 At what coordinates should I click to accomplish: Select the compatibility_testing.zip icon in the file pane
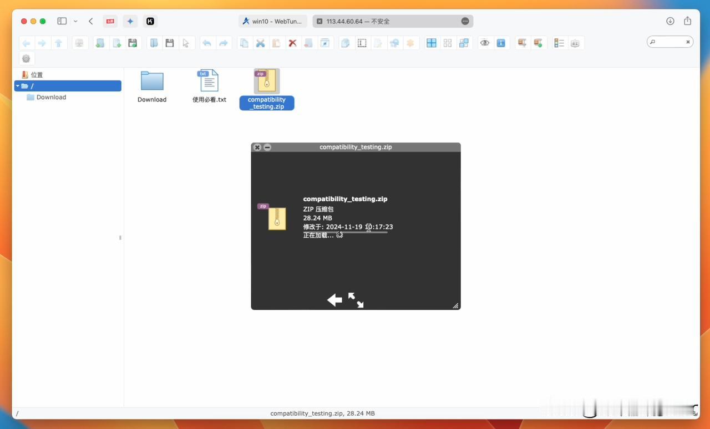(x=267, y=81)
